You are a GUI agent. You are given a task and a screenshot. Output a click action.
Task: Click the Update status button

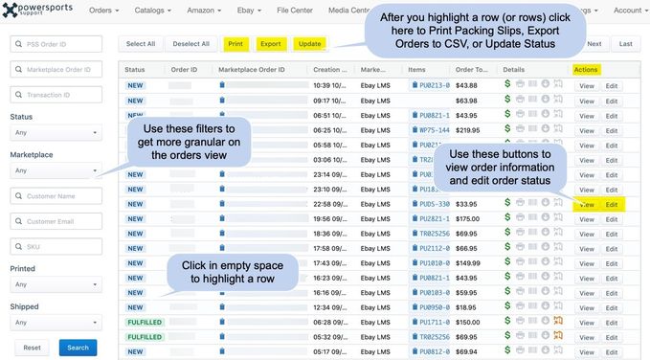coord(309,44)
